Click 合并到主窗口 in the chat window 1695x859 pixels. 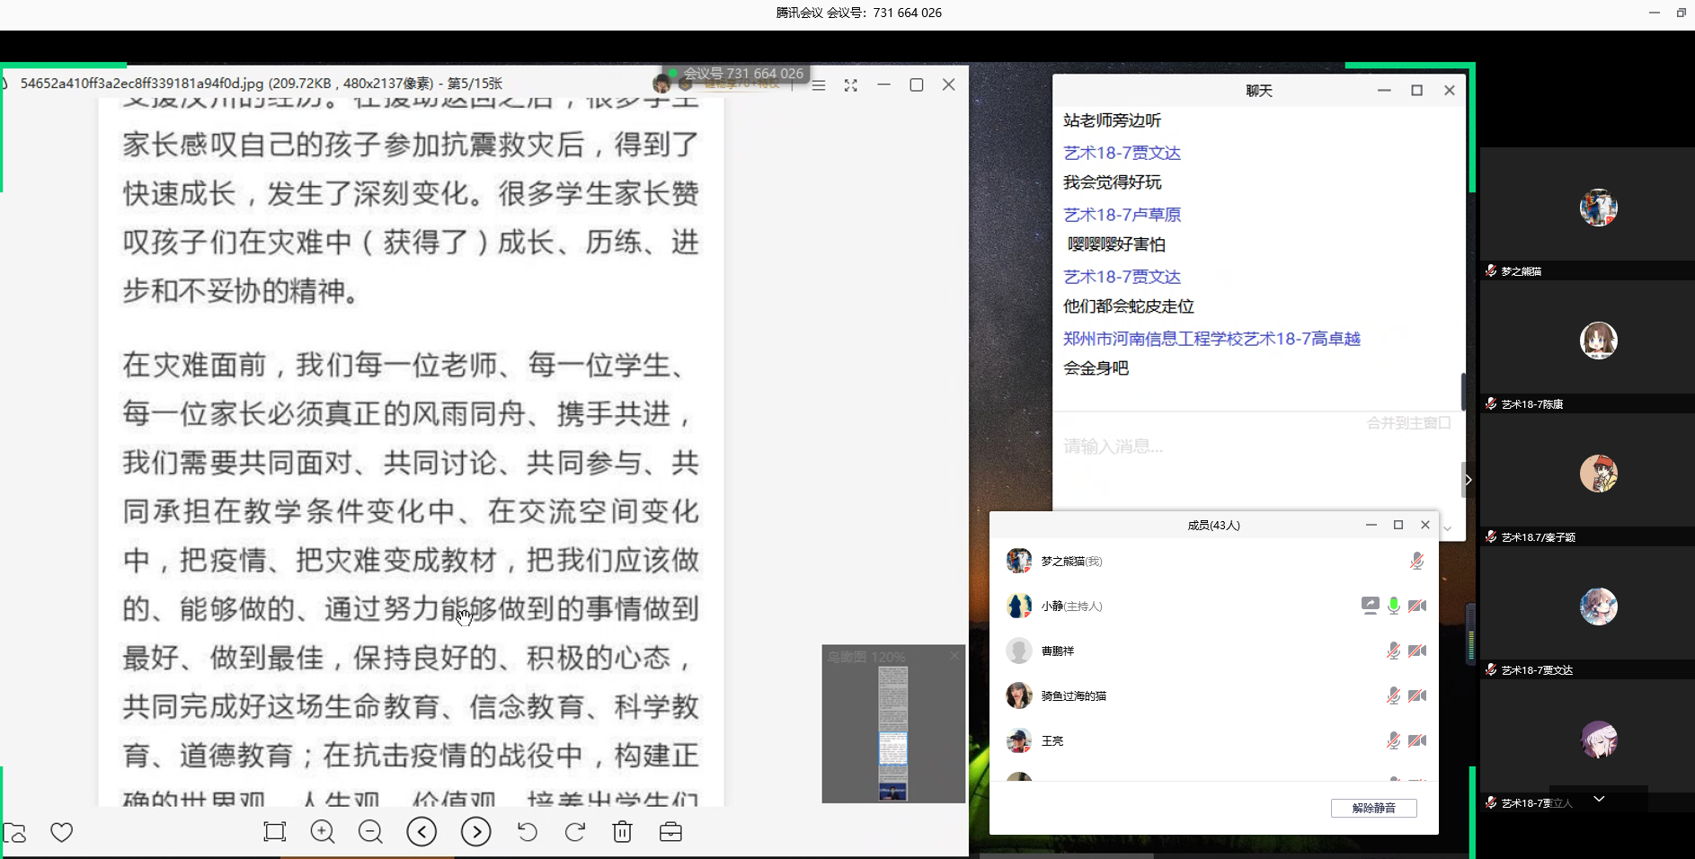tap(1408, 423)
